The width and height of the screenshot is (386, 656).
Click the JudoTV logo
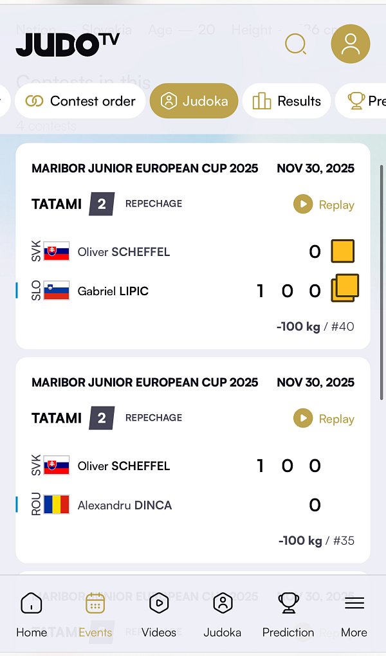tap(68, 44)
